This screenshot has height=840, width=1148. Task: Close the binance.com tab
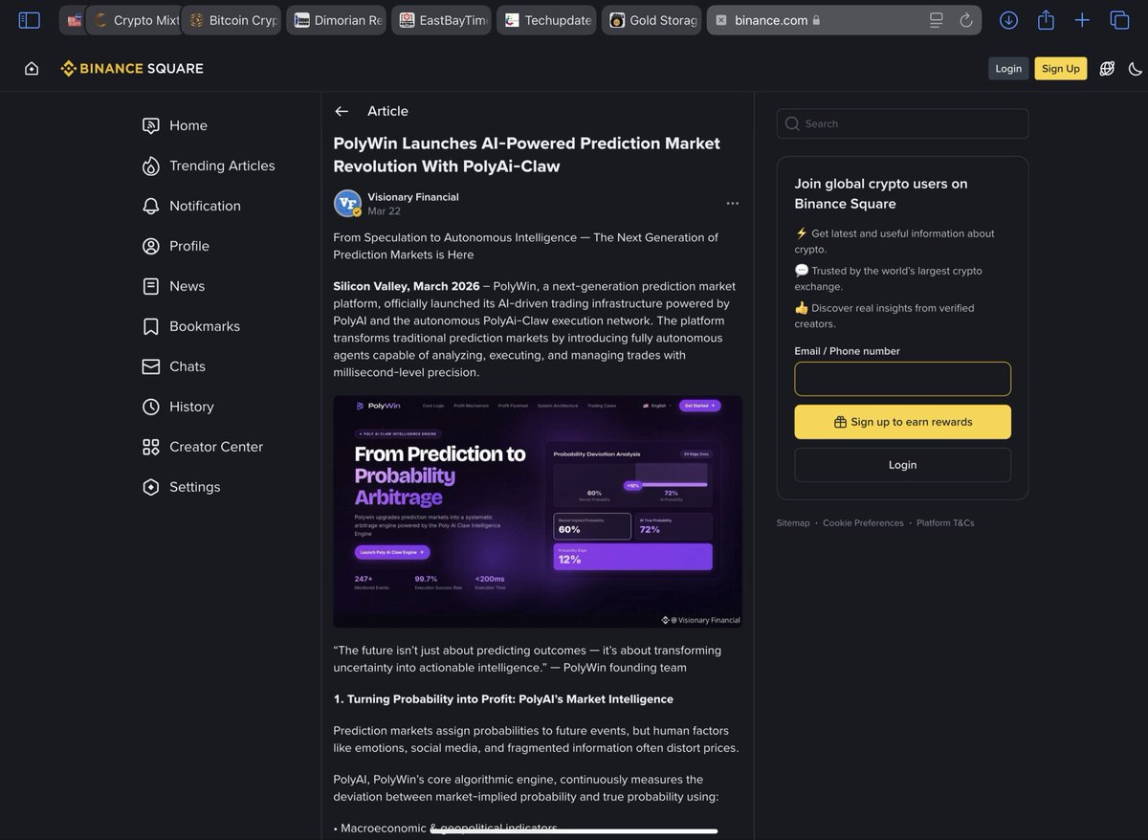(720, 20)
